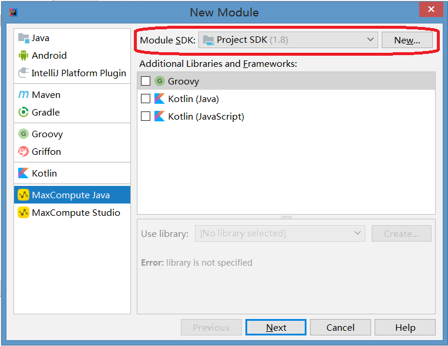Click the splitter handle below frameworks list
This screenshot has width=448, height=346.
(287, 216)
